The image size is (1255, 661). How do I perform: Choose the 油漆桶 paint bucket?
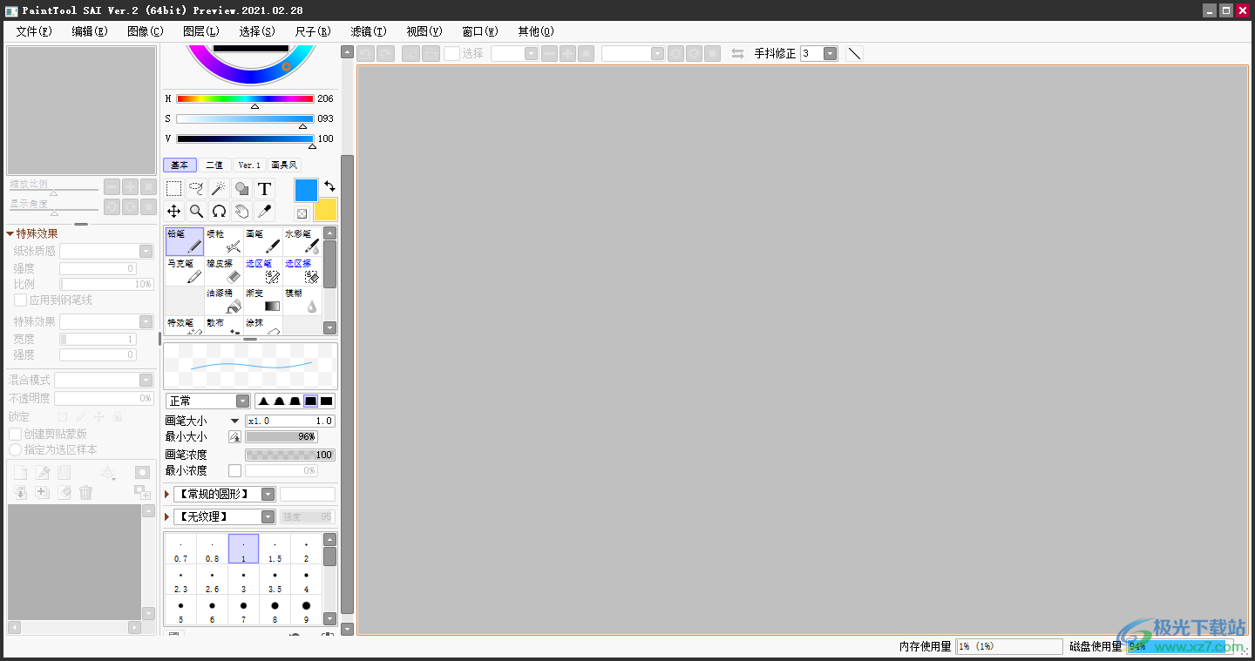pyautogui.click(x=224, y=300)
